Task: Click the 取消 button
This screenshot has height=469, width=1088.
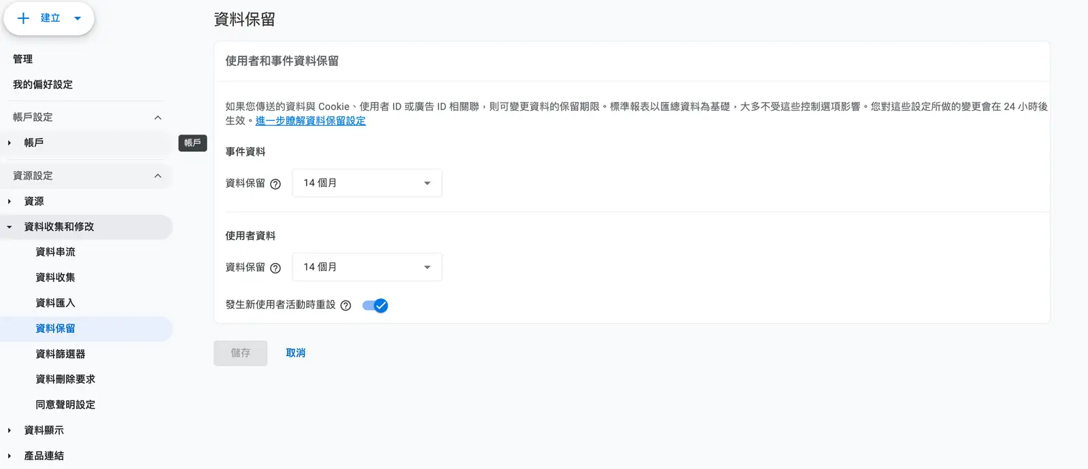Action: point(296,353)
